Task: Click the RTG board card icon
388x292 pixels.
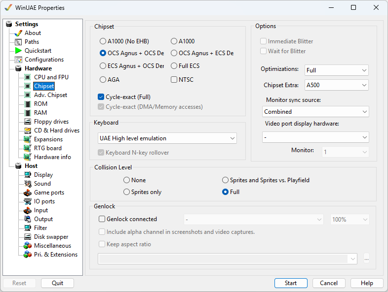Action: [x=28, y=148]
